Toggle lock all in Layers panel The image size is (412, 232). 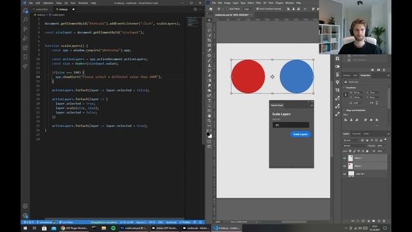click(368, 151)
